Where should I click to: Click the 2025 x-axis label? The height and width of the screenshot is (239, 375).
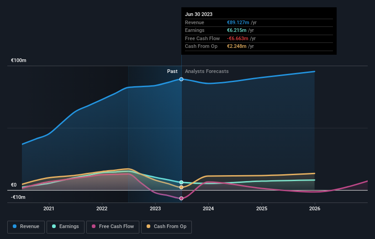[262, 209]
